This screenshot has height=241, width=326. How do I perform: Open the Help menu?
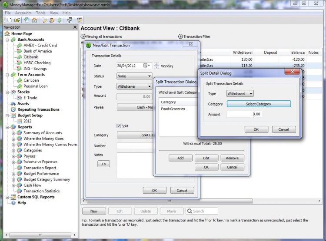click(67, 13)
